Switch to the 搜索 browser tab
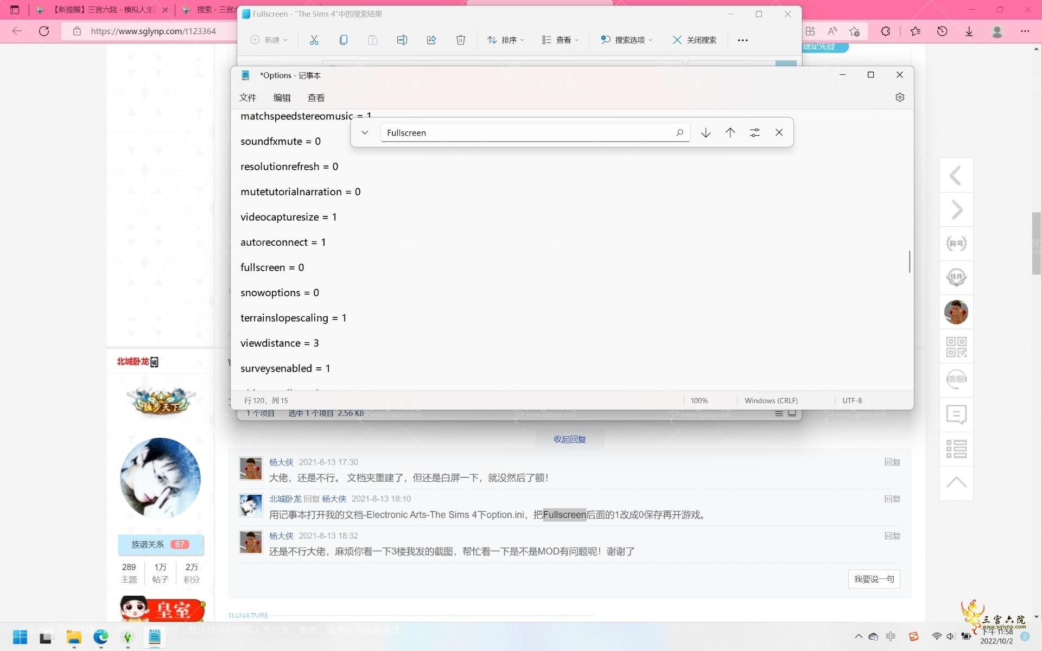 (x=209, y=10)
